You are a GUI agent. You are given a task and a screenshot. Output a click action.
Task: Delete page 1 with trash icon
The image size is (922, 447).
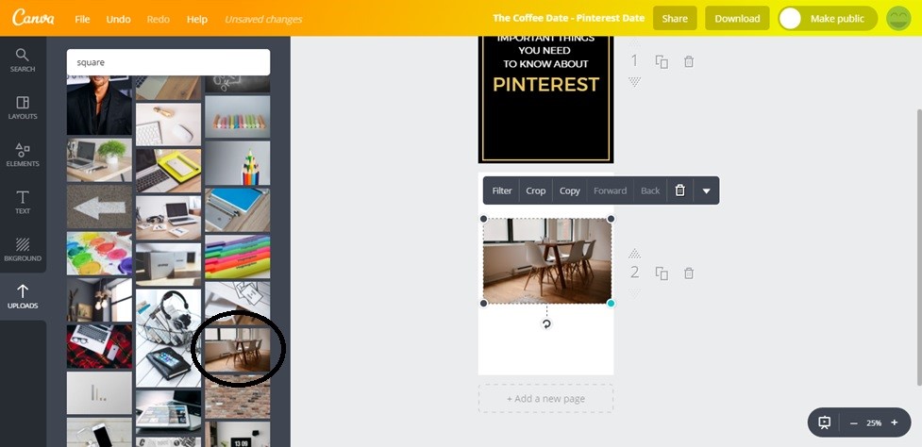coord(689,61)
